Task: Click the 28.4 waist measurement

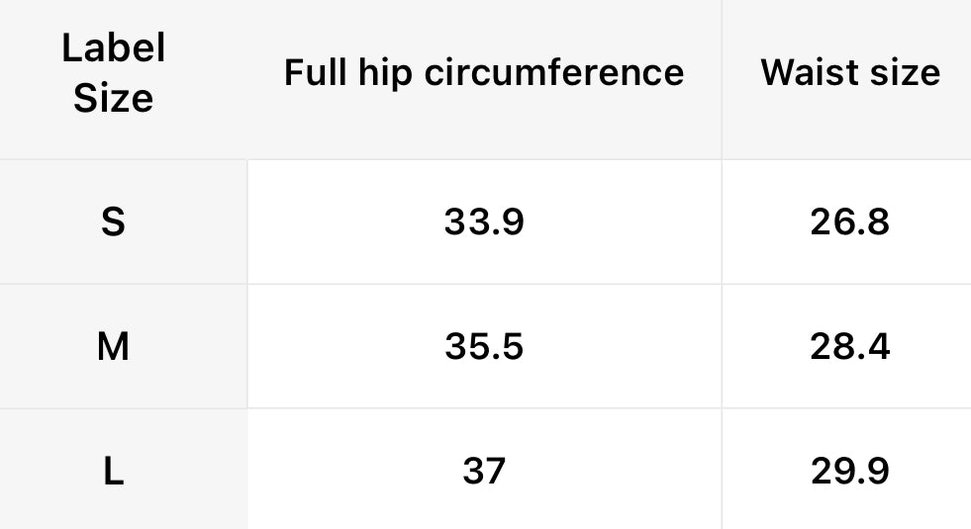Action: [850, 347]
